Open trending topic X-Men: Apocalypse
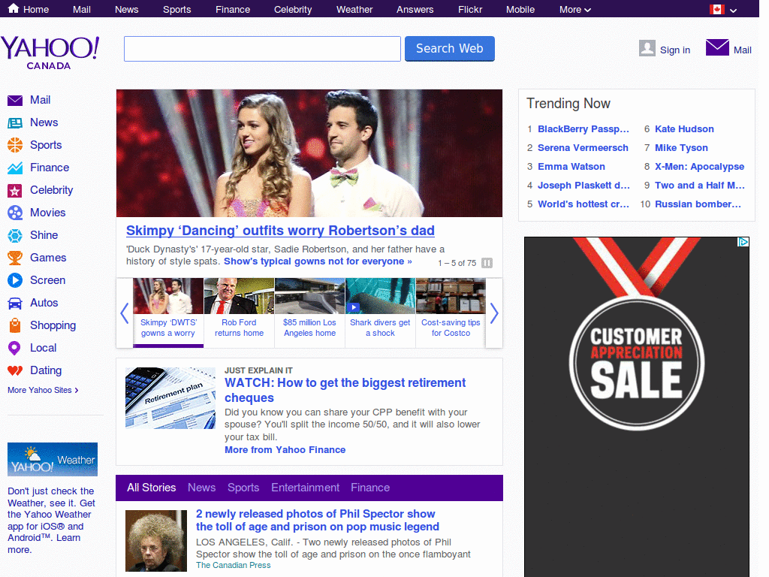 pos(699,167)
